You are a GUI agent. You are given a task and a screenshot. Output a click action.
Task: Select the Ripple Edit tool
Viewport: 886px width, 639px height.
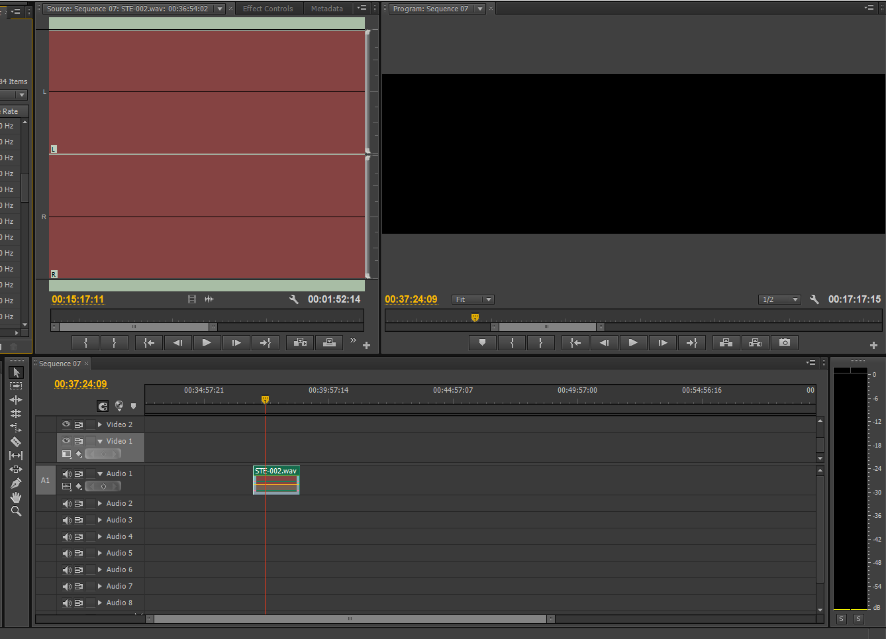point(16,400)
